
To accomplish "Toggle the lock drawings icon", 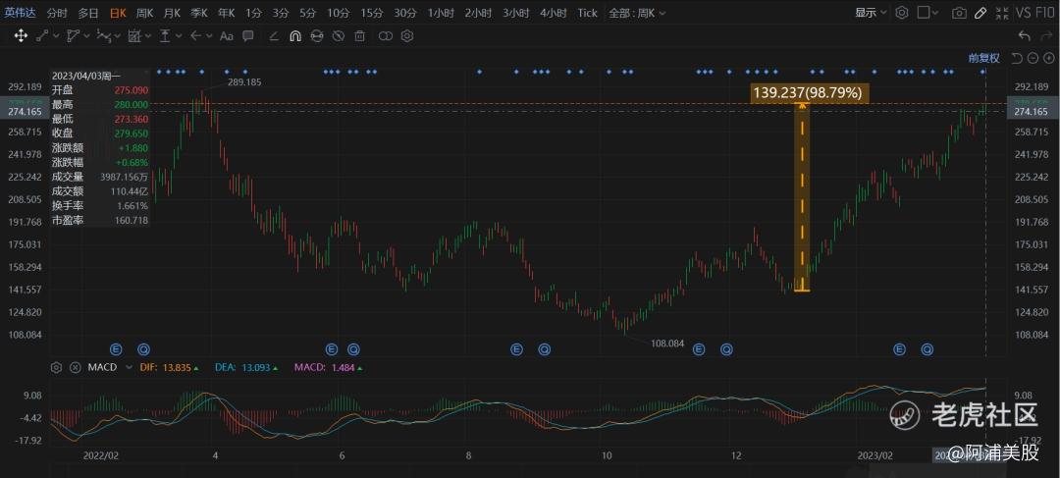I will pos(316,35).
